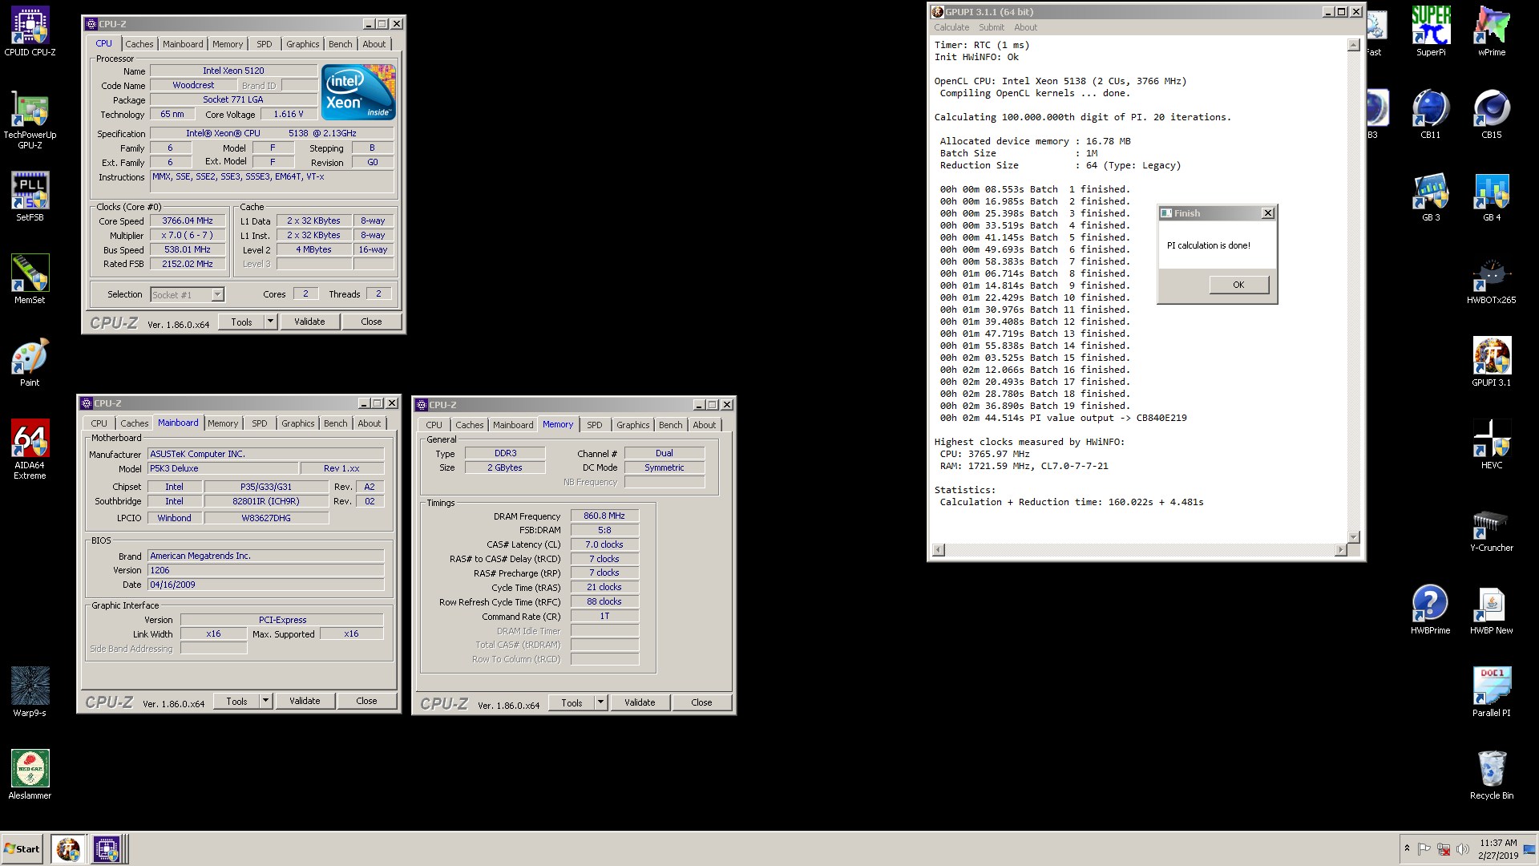Click GPUPI horizontal scrollbar right arrow

pyautogui.click(x=1341, y=550)
